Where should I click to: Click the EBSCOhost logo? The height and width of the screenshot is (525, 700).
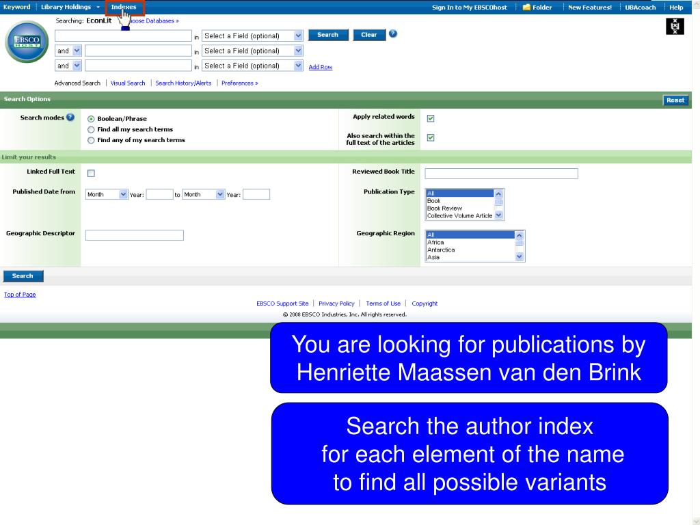click(27, 42)
